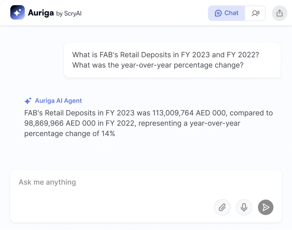
Task: Click the share/export icon
Action: (280, 13)
